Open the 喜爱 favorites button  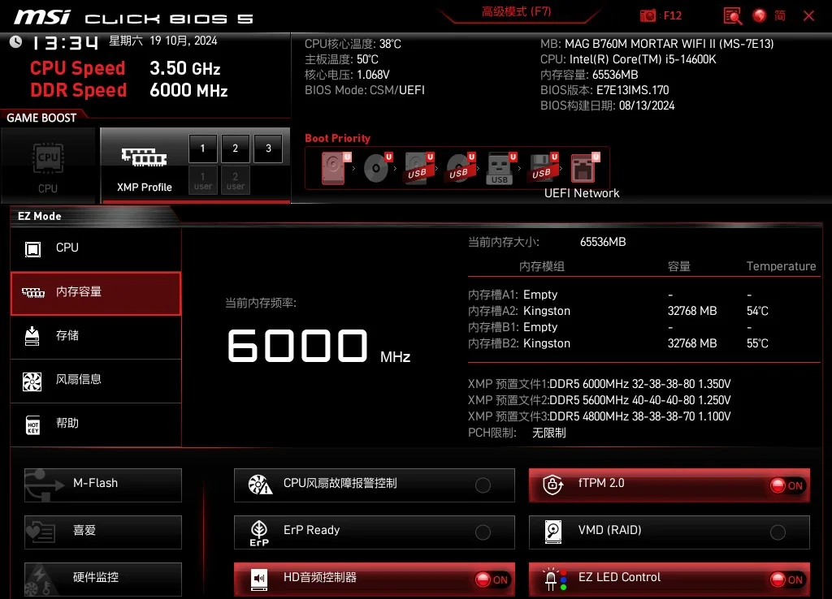coord(103,532)
